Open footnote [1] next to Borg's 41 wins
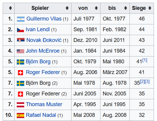 click(145, 60)
